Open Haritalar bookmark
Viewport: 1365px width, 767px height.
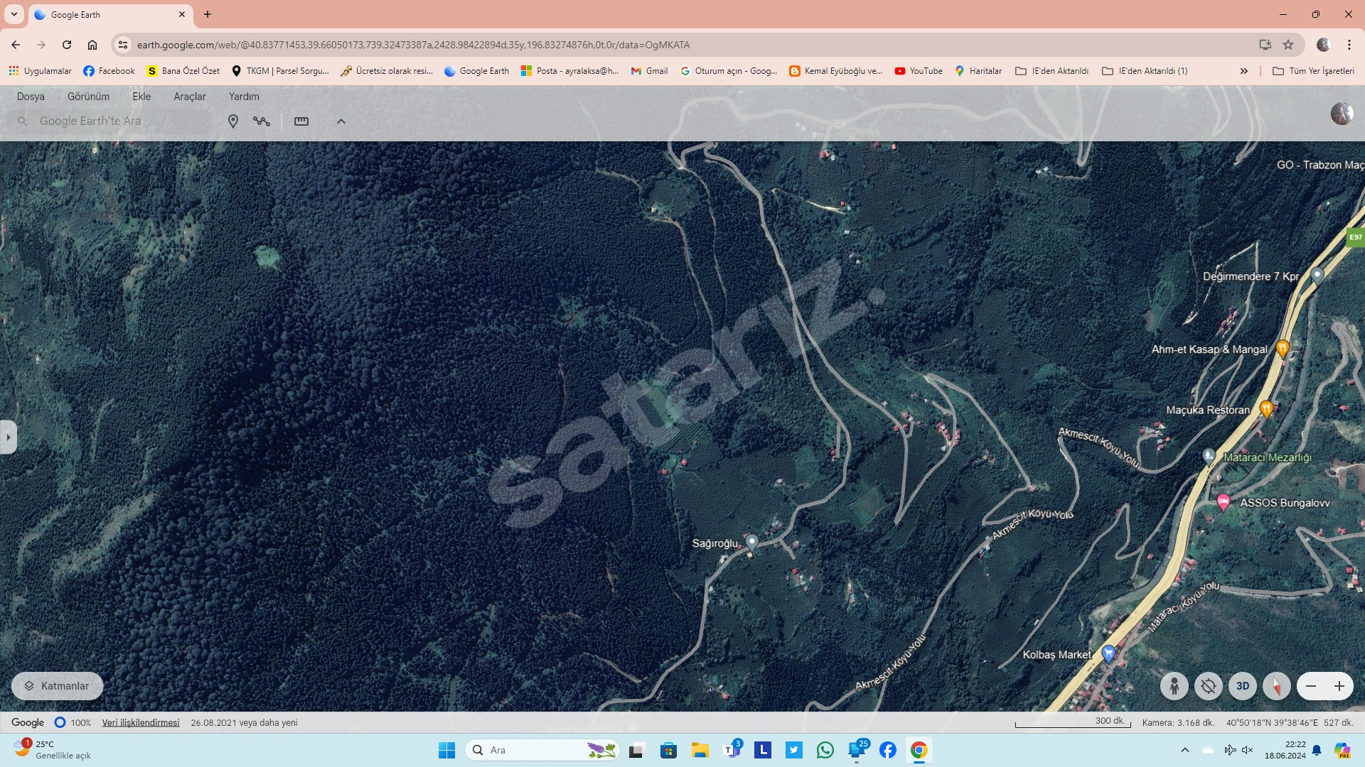coord(978,71)
